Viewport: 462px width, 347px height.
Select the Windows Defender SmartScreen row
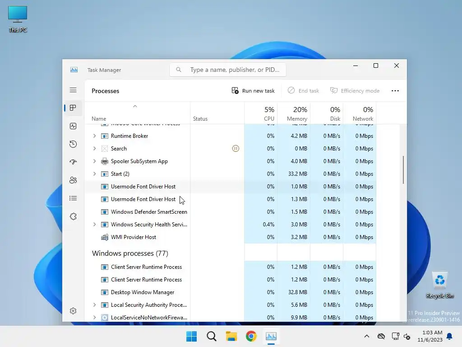click(x=231, y=212)
